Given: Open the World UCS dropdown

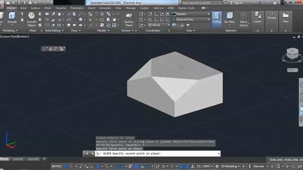Looking at the screenshot, I should [159, 25].
